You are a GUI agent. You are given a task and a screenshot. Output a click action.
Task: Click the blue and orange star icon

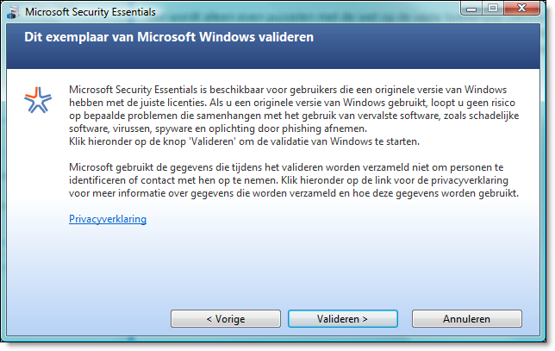pos(38,100)
